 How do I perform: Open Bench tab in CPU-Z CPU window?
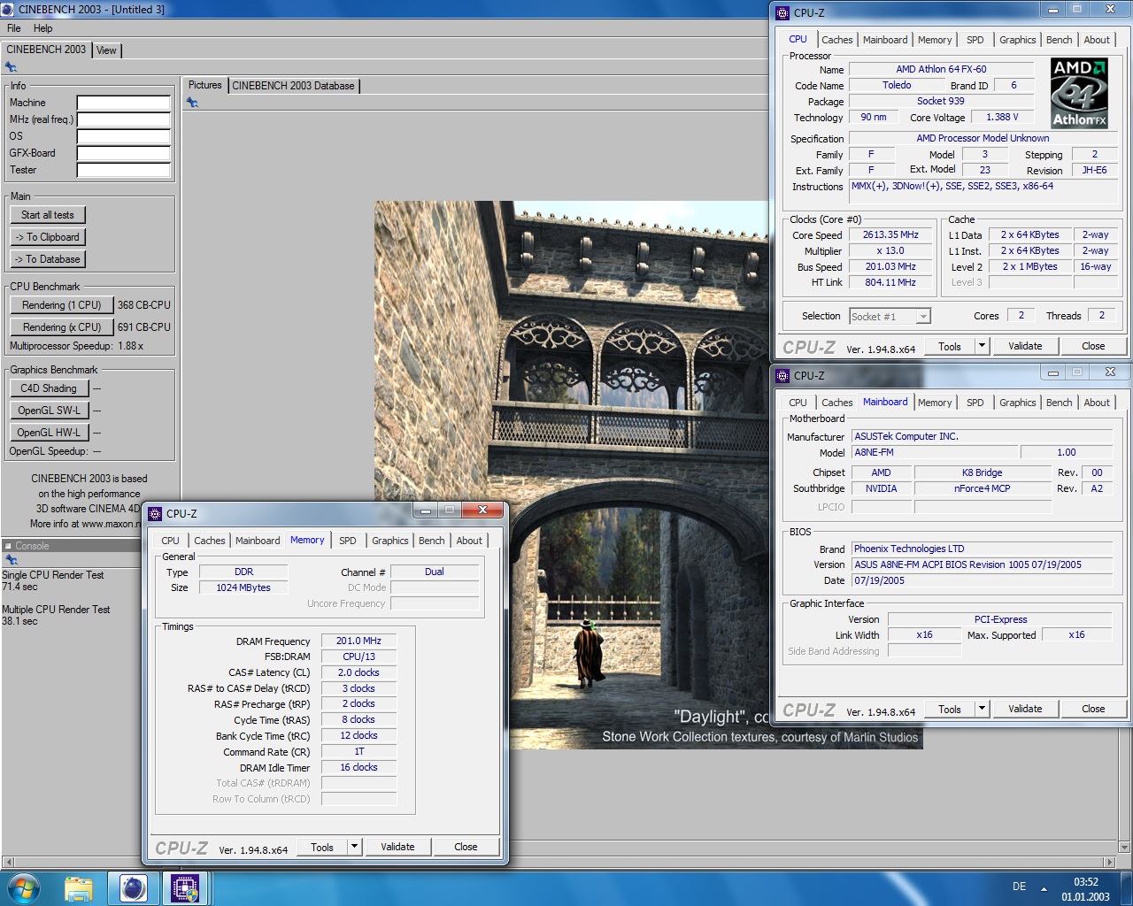[1060, 40]
